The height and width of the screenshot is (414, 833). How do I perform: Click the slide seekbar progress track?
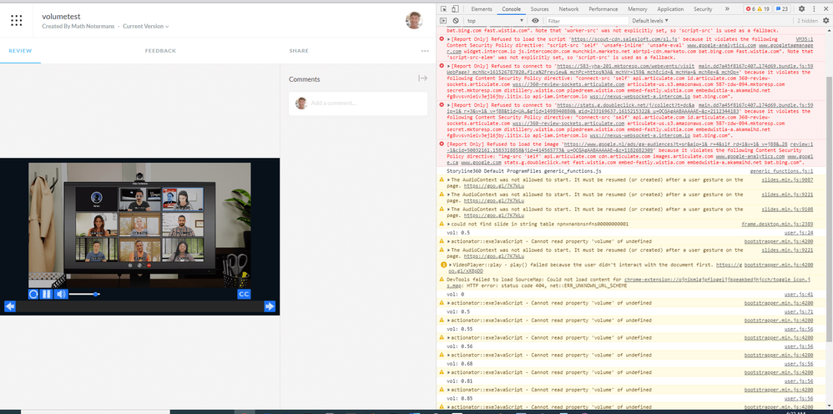click(139, 306)
